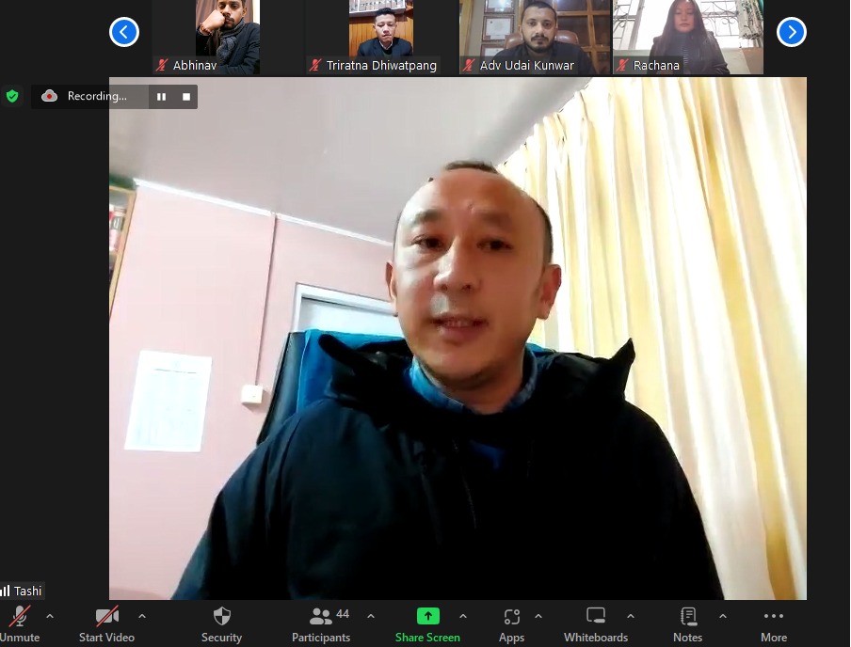Click the muted mic icon beside Triratna Dhiwatpang
This screenshot has width=851, height=647.
click(315, 66)
